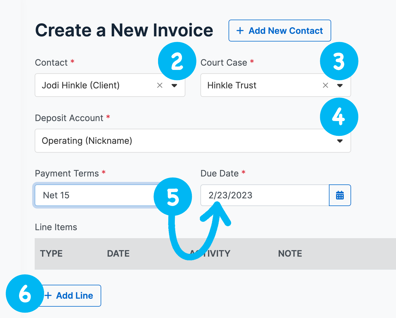Screen dimensions: 396x318
Task: Clear the Jodi Hinkle contact selection
Action: point(159,85)
